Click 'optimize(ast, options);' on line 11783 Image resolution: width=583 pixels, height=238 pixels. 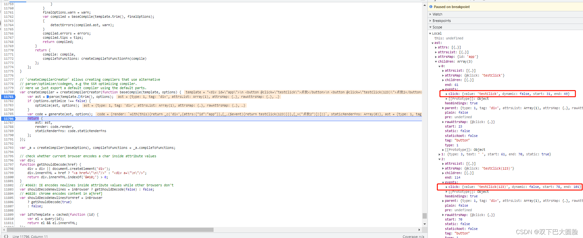[x=57, y=106]
